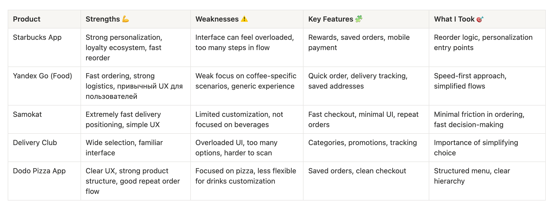Screen dimensions: 554x209
Task: Click the warning sign emoji beside Weaknesses
Action: tap(244, 19)
